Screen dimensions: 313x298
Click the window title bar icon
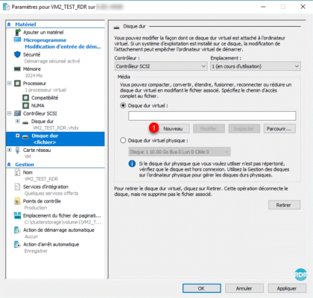pos(6,7)
